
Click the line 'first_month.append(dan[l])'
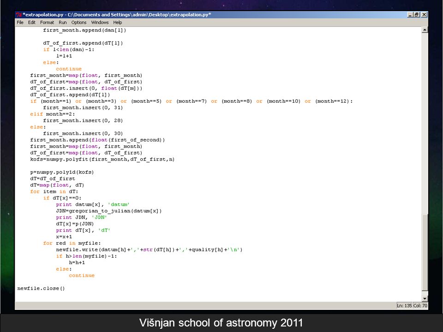coord(84,30)
